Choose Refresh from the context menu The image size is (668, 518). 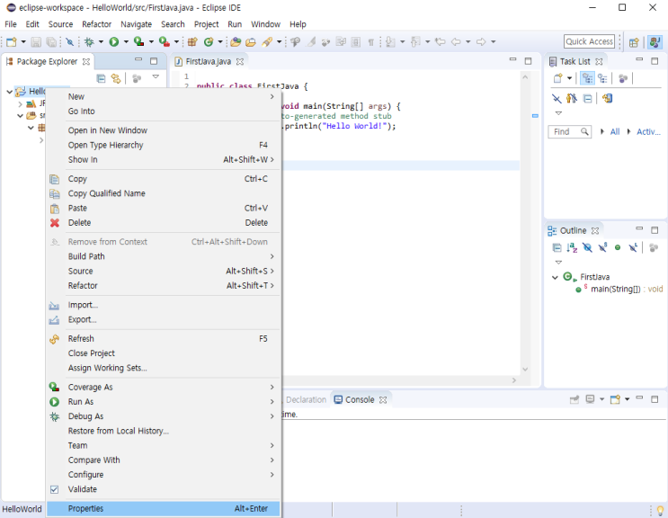pyautogui.click(x=81, y=339)
